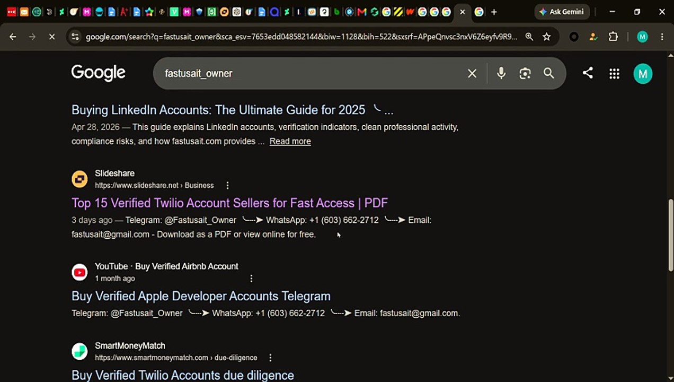Click the Read more link

pos(290,141)
